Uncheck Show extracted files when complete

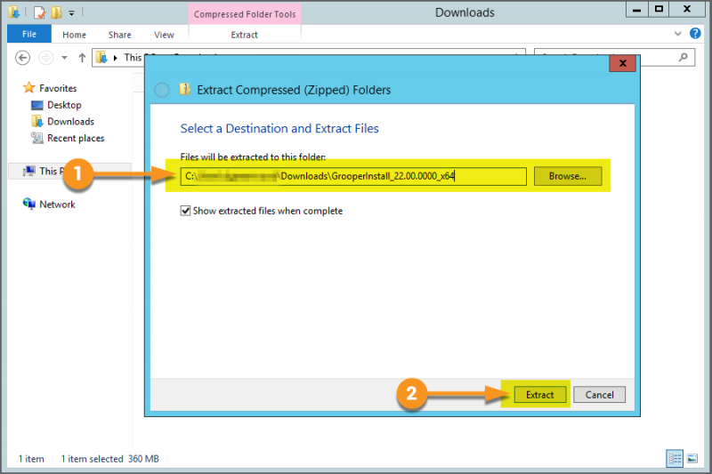185,211
